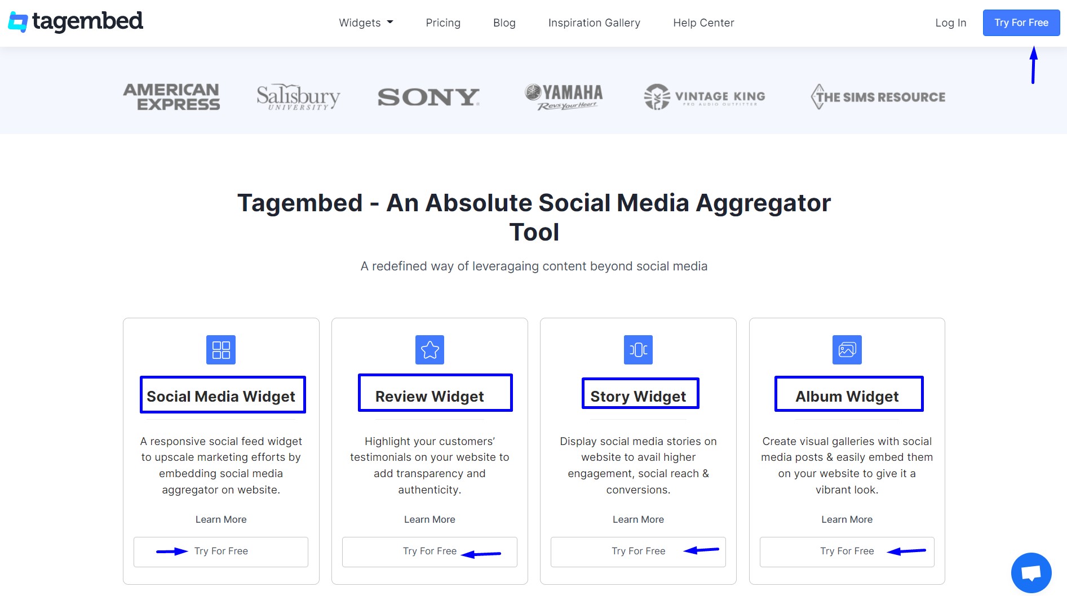Viewport: 1067px width, 596px height.
Task: Click Try For Free in Review Widget card
Action: point(430,551)
